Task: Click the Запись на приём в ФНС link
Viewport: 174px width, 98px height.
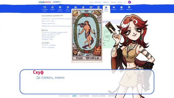Action: [51, 34]
